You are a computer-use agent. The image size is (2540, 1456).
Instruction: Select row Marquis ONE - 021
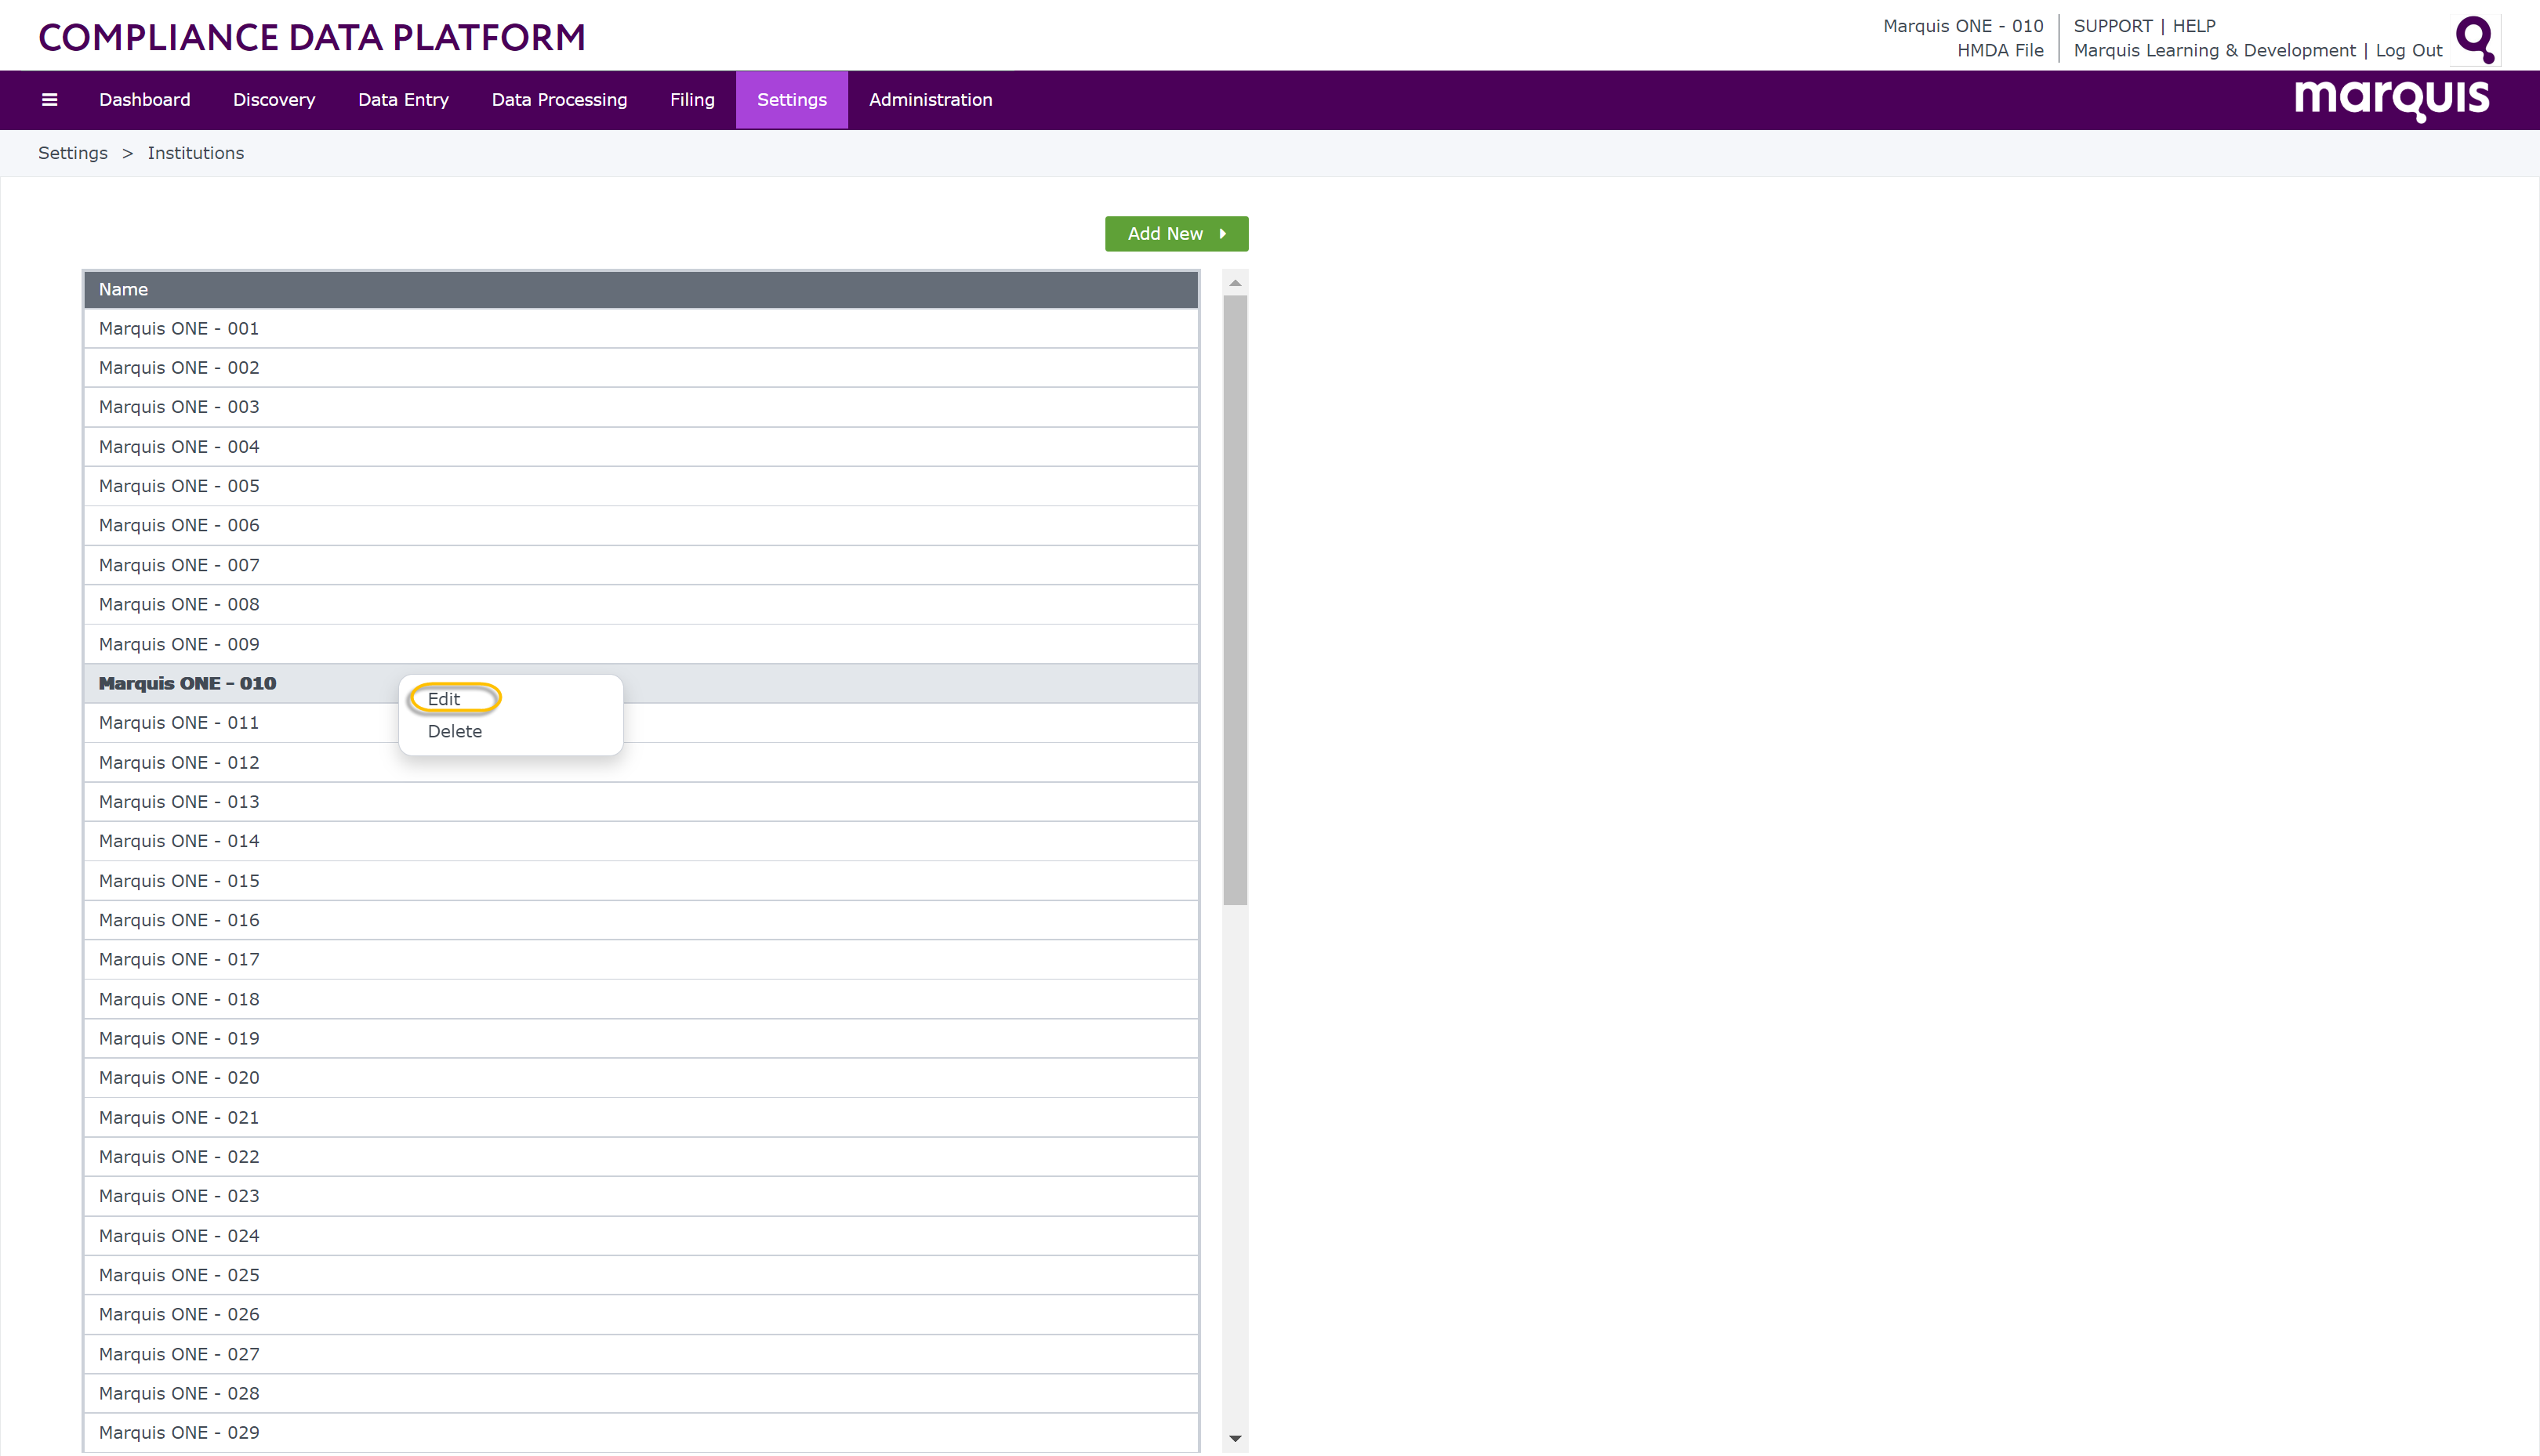coord(641,1118)
